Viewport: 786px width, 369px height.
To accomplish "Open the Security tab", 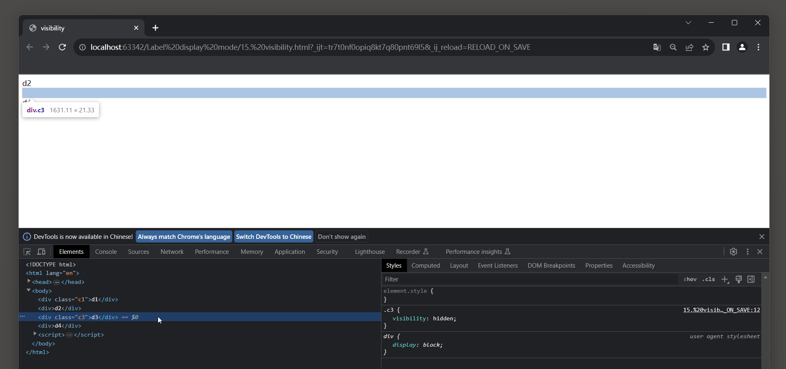I will coord(327,252).
